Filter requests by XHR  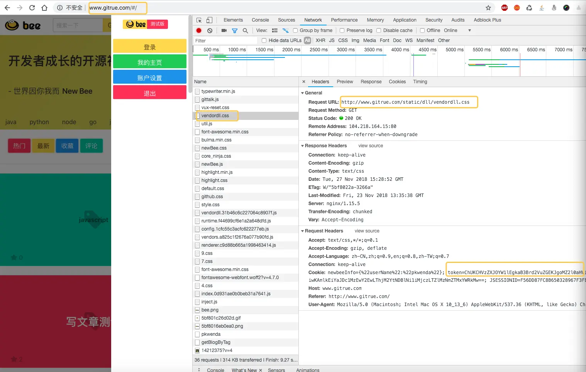(320, 40)
